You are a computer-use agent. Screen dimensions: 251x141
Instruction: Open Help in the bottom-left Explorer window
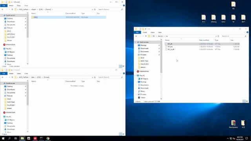coord(124,73)
